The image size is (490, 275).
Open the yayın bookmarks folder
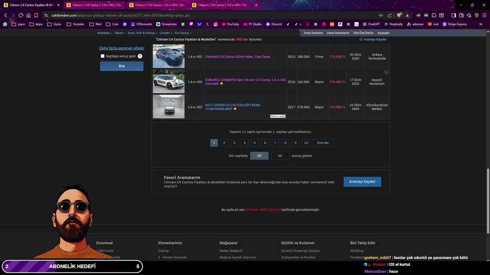(x=18, y=24)
